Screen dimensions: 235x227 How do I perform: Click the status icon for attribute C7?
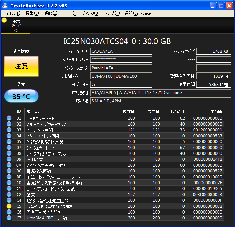click(x=9, y=218)
